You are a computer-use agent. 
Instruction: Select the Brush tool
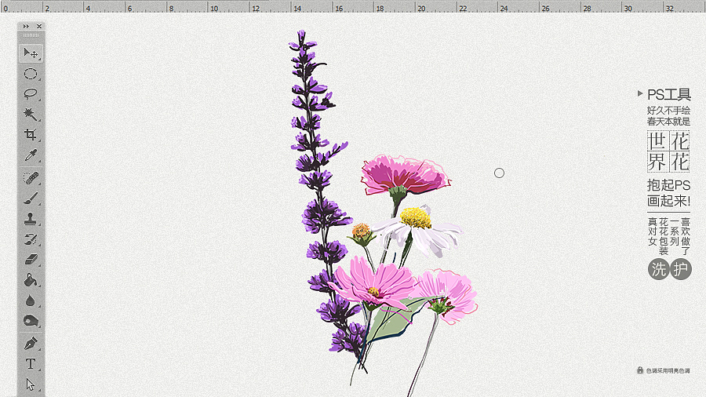(31, 198)
